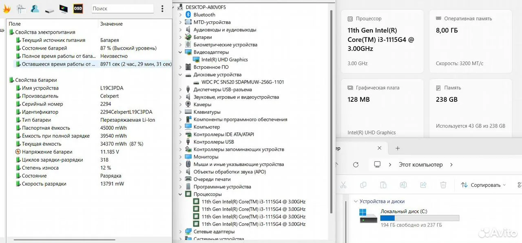Select the 'Паспортная ёмкость' row
The image size is (522, 243).
[x=90, y=128]
